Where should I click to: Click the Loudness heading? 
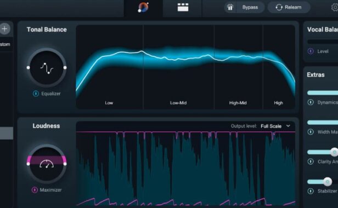(x=46, y=126)
